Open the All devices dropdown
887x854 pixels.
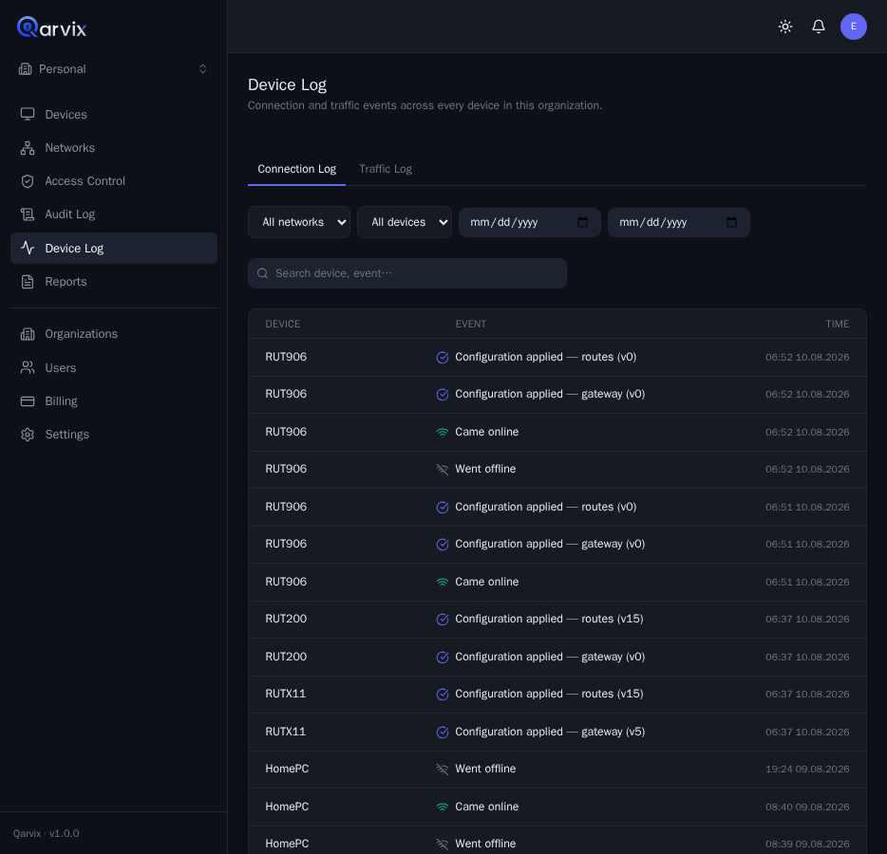405,222
